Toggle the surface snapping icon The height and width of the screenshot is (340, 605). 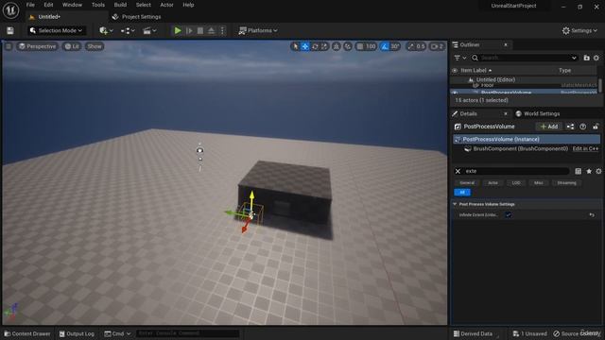tap(348, 46)
